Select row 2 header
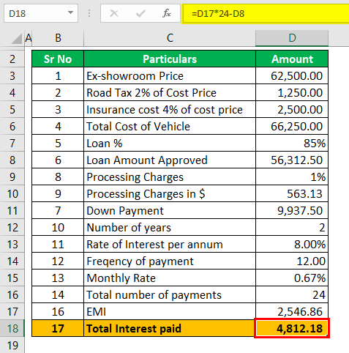This screenshot has width=349, height=353. (12, 59)
